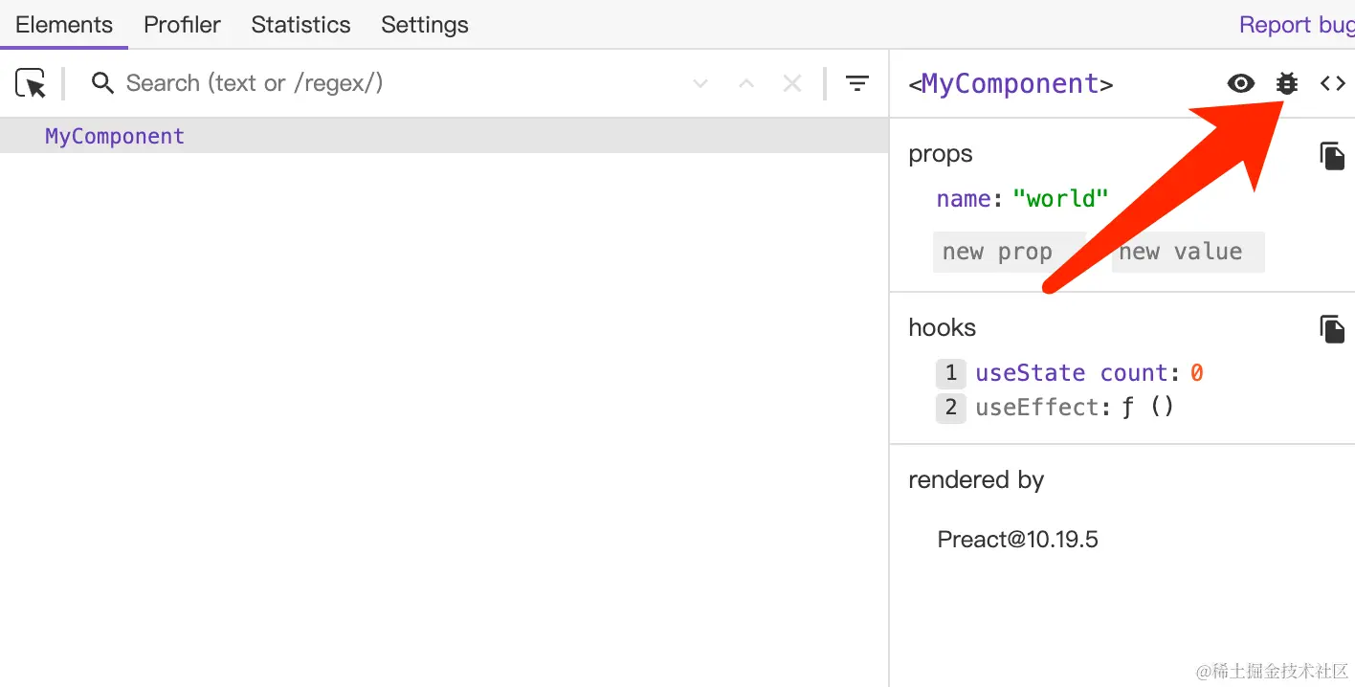Edit the useState count value 0
Viewport: 1355px width, 687px height.
click(x=1197, y=373)
